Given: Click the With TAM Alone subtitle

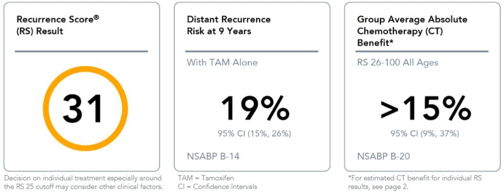Looking at the screenshot, I should 222,62.
